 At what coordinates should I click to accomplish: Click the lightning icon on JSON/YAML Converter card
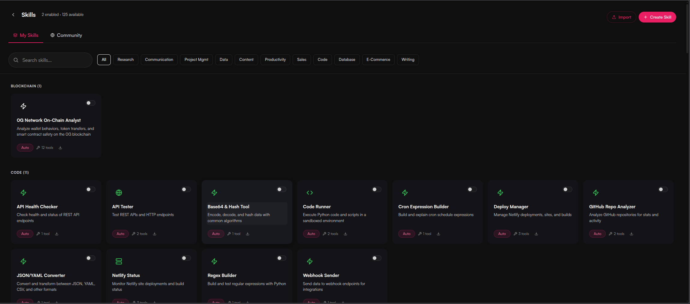click(x=23, y=261)
